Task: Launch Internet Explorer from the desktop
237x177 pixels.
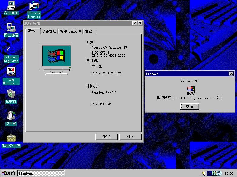Action: coord(11,52)
